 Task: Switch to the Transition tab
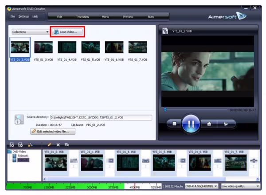coord(82,17)
